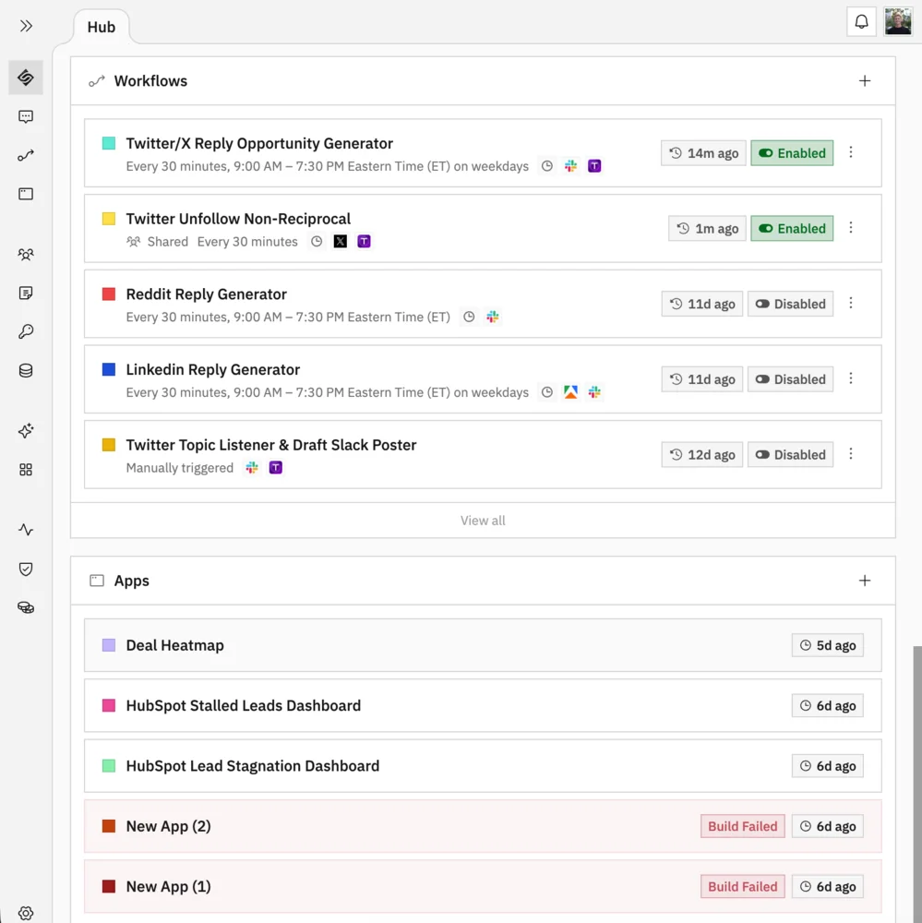Click the yellow swatch of Twitter Unfollow Non-Reciprocal
This screenshot has width=922, height=923.
(109, 219)
